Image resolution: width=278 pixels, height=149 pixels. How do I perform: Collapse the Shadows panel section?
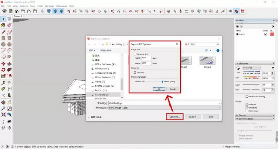pyautogui.click(x=237, y=64)
